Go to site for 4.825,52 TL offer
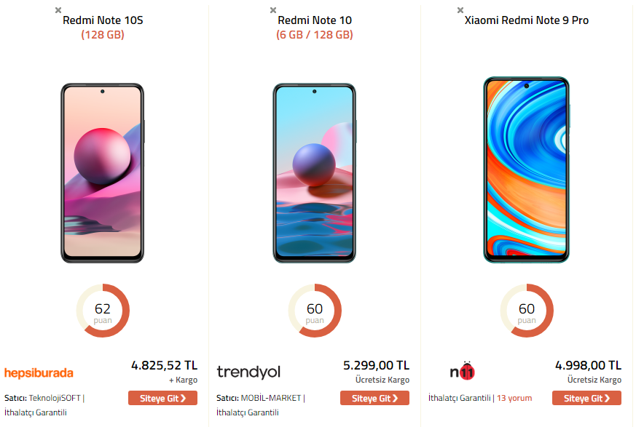 coord(162,398)
